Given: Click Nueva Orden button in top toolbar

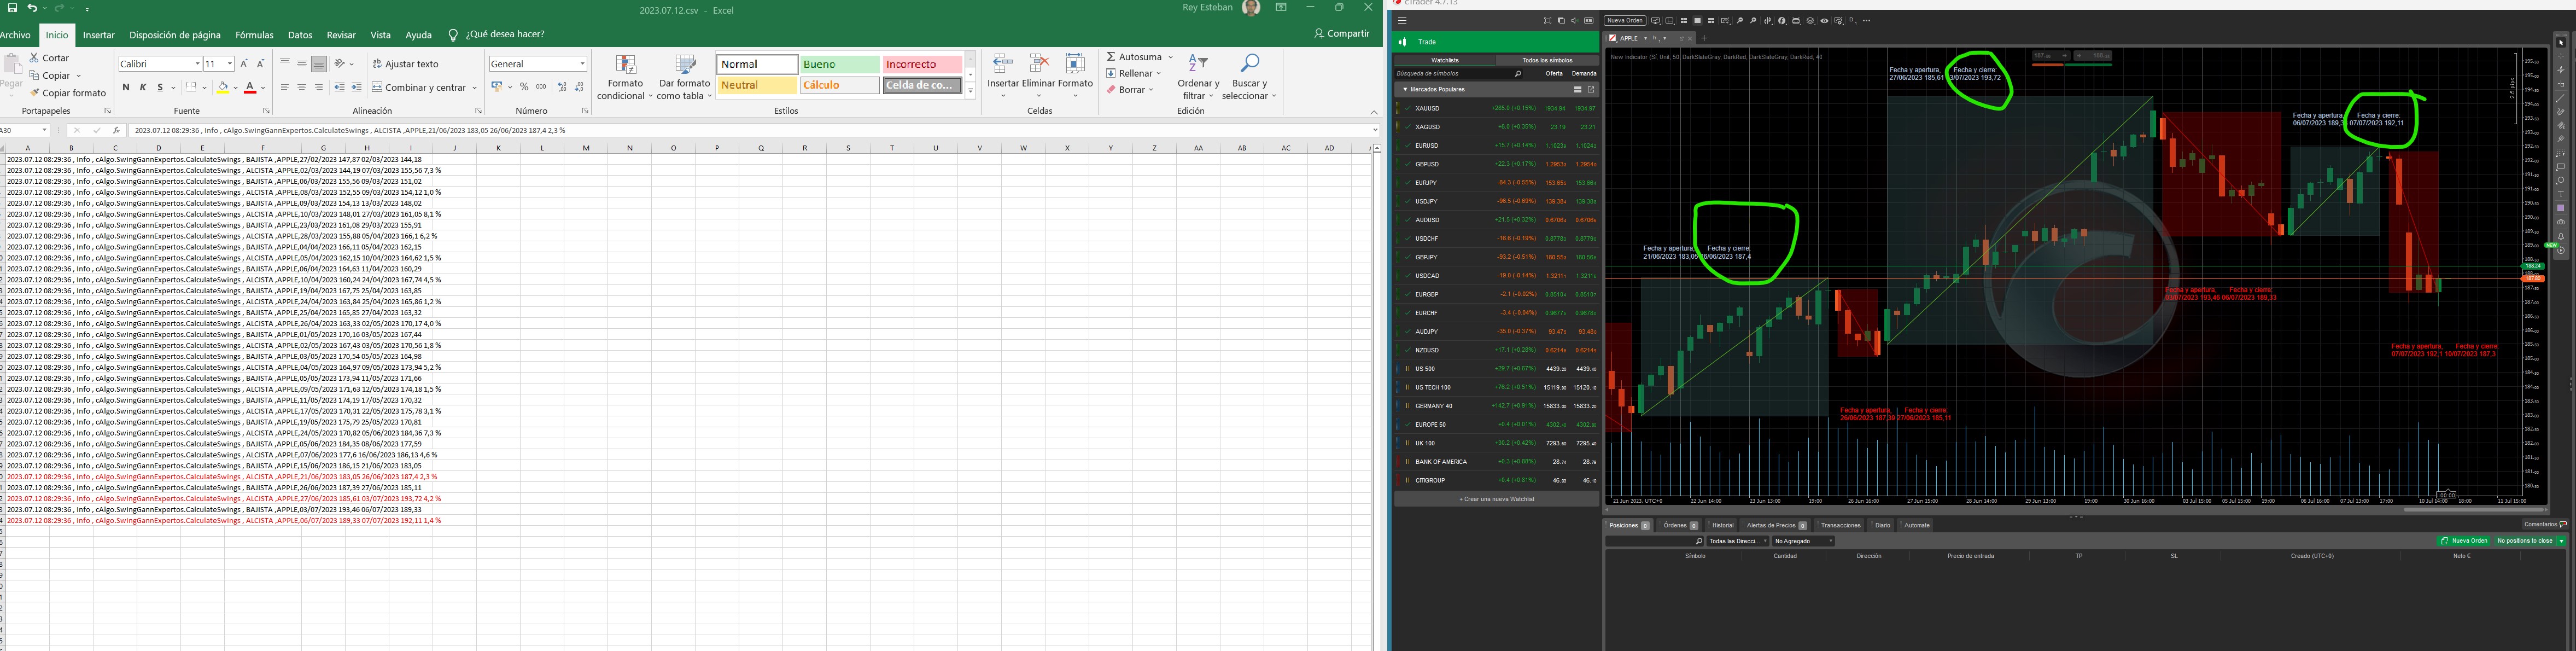Looking at the screenshot, I should tap(1624, 20).
